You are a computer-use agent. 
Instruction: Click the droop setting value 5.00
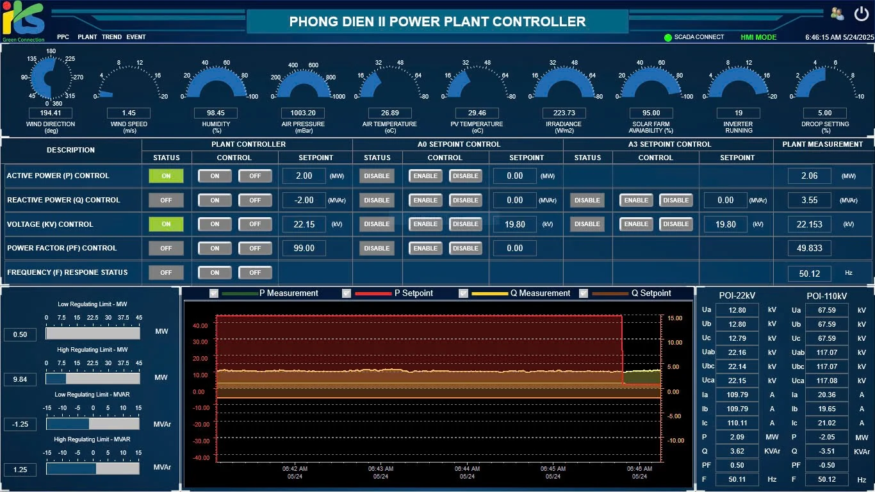coord(825,113)
